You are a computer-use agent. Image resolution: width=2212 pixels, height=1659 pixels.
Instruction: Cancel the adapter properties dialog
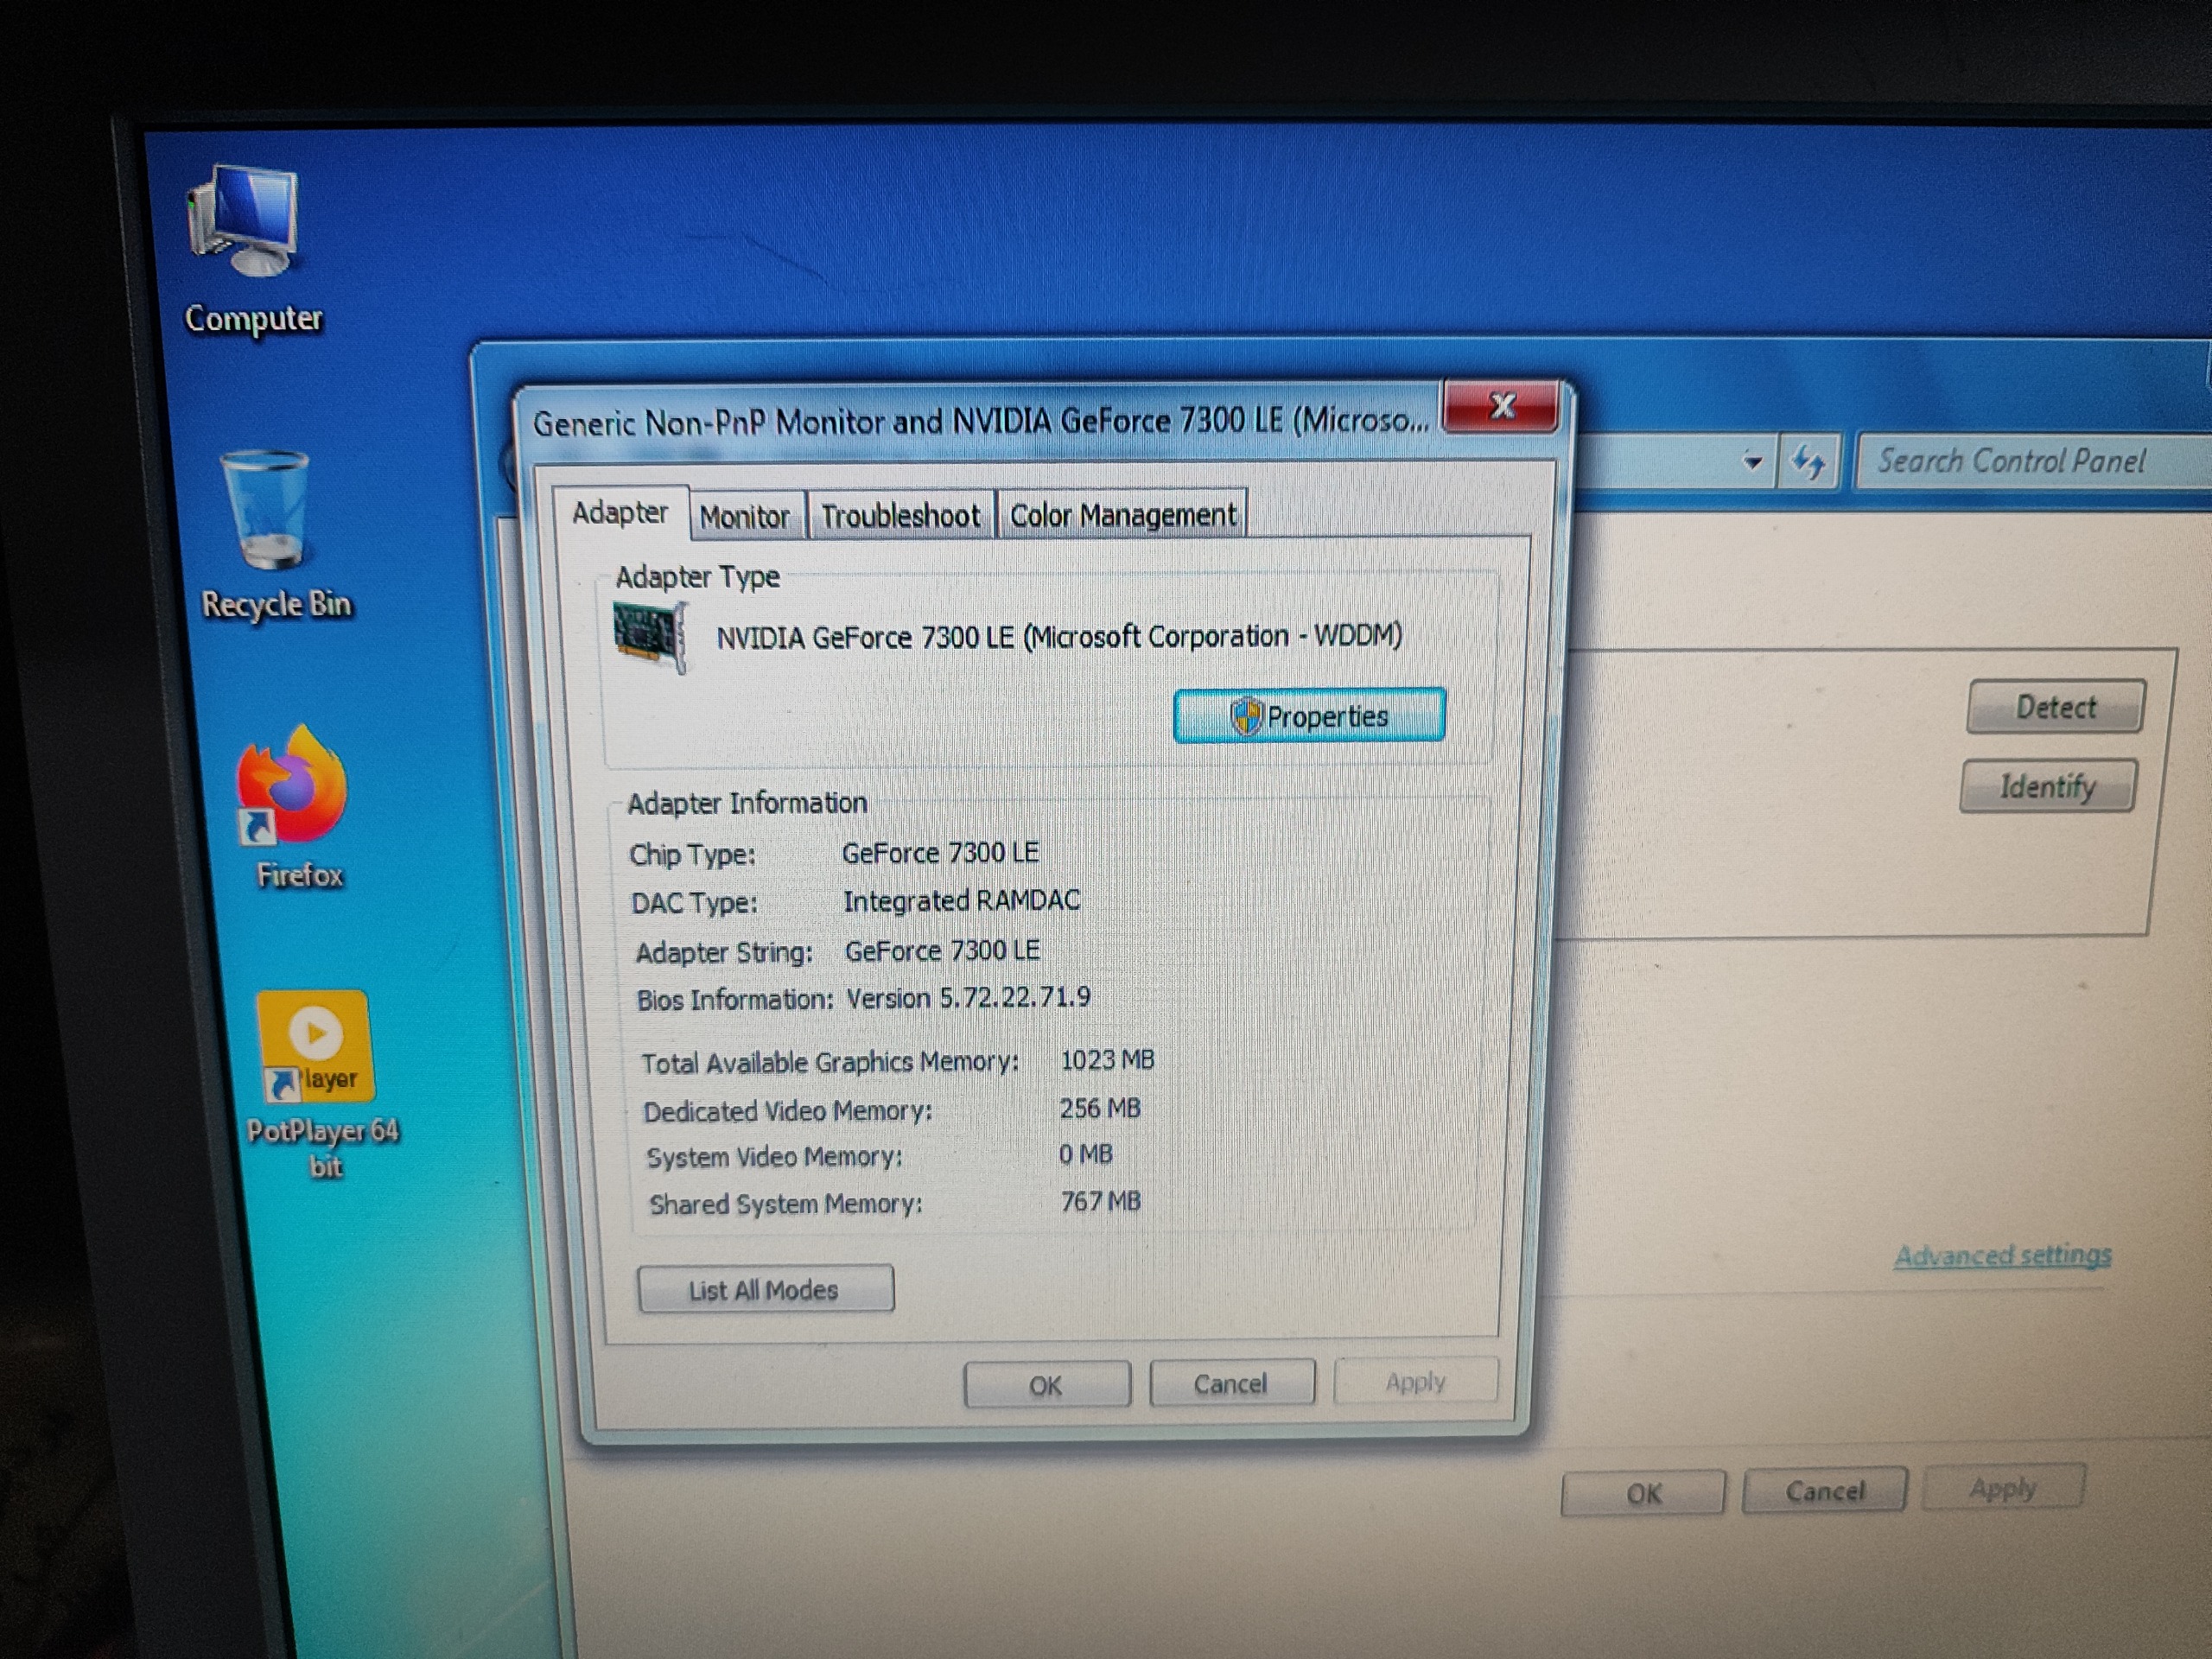1231,1384
